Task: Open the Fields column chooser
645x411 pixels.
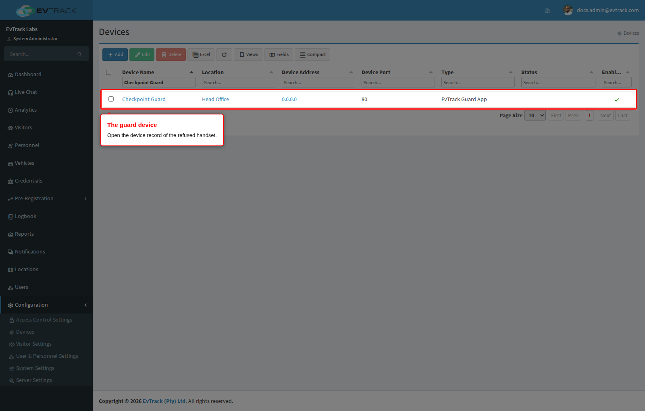Action: tap(279, 55)
